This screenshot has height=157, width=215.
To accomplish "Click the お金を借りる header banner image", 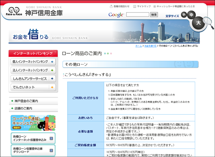I will [104, 32].
